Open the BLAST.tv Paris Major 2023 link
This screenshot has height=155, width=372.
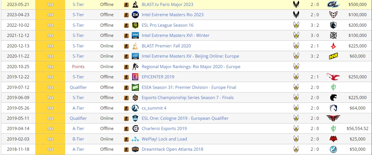point(167,4)
